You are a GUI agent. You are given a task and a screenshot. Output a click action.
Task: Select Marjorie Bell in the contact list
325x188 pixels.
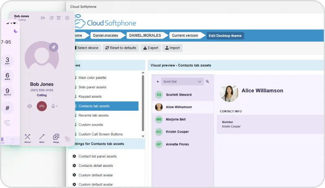176,120
